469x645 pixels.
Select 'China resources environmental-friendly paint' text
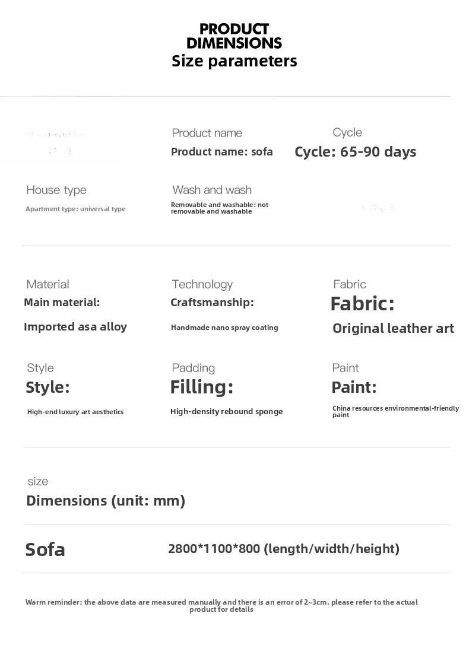396,411
